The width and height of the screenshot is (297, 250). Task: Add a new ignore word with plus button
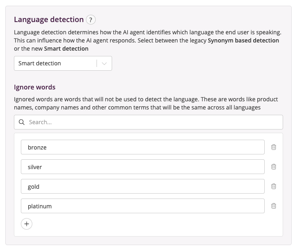point(27,224)
